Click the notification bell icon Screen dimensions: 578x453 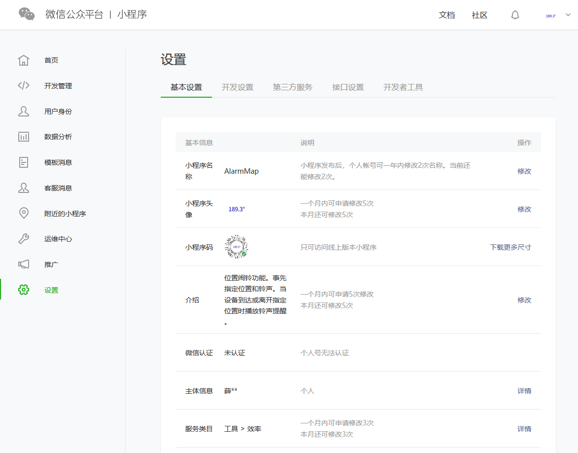click(x=515, y=15)
